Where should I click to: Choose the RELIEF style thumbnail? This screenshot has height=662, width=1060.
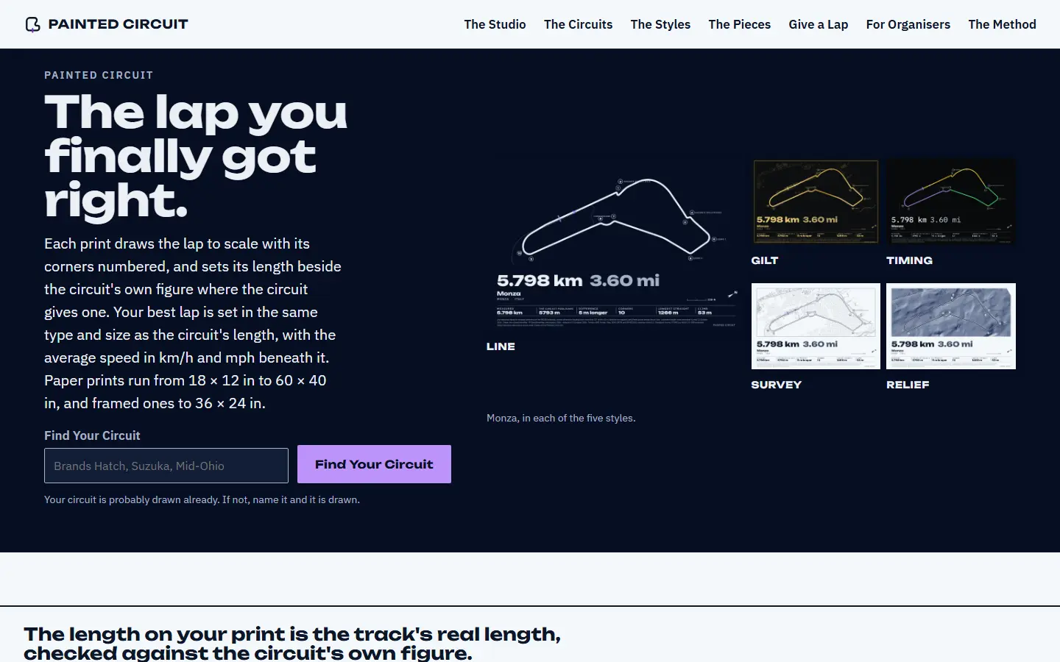pyautogui.click(x=951, y=326)
